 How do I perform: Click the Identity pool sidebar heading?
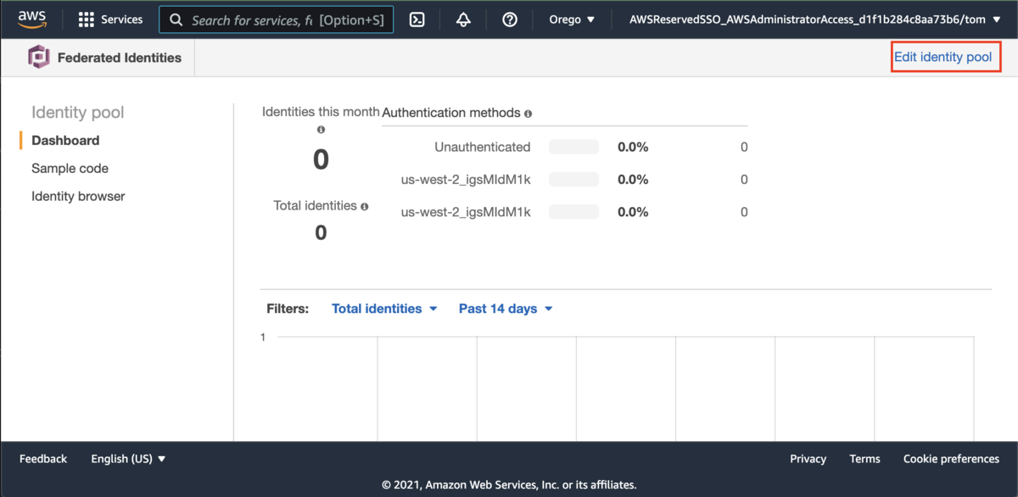(x=77, y=112)
